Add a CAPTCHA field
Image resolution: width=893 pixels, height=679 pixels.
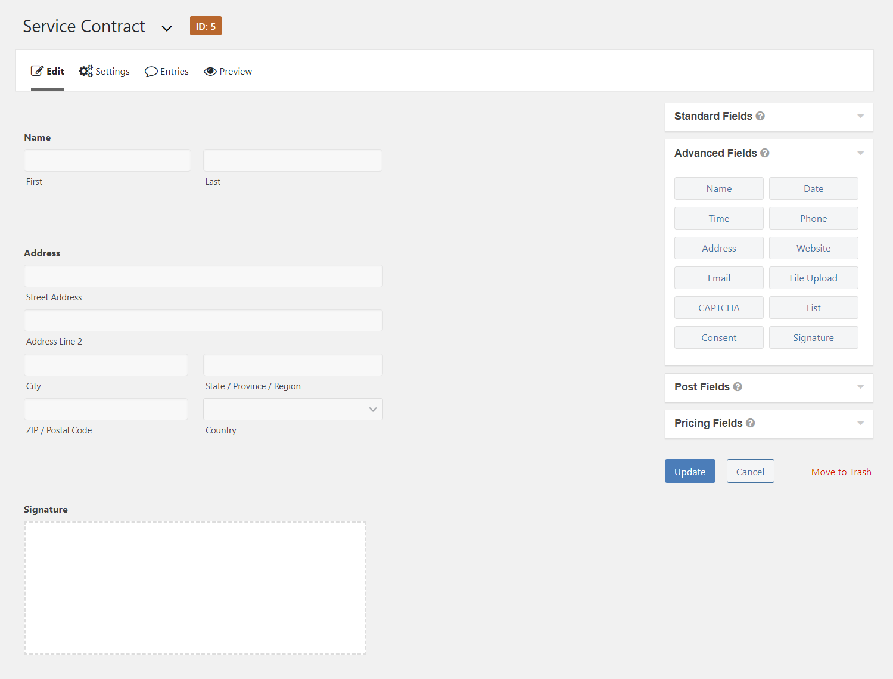tap(718, 308)
